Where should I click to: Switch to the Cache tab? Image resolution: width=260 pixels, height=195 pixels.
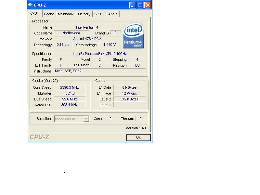pos(49,14)
